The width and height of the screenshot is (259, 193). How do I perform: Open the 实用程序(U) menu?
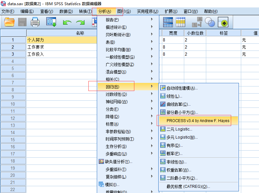[x=148, y=11]
